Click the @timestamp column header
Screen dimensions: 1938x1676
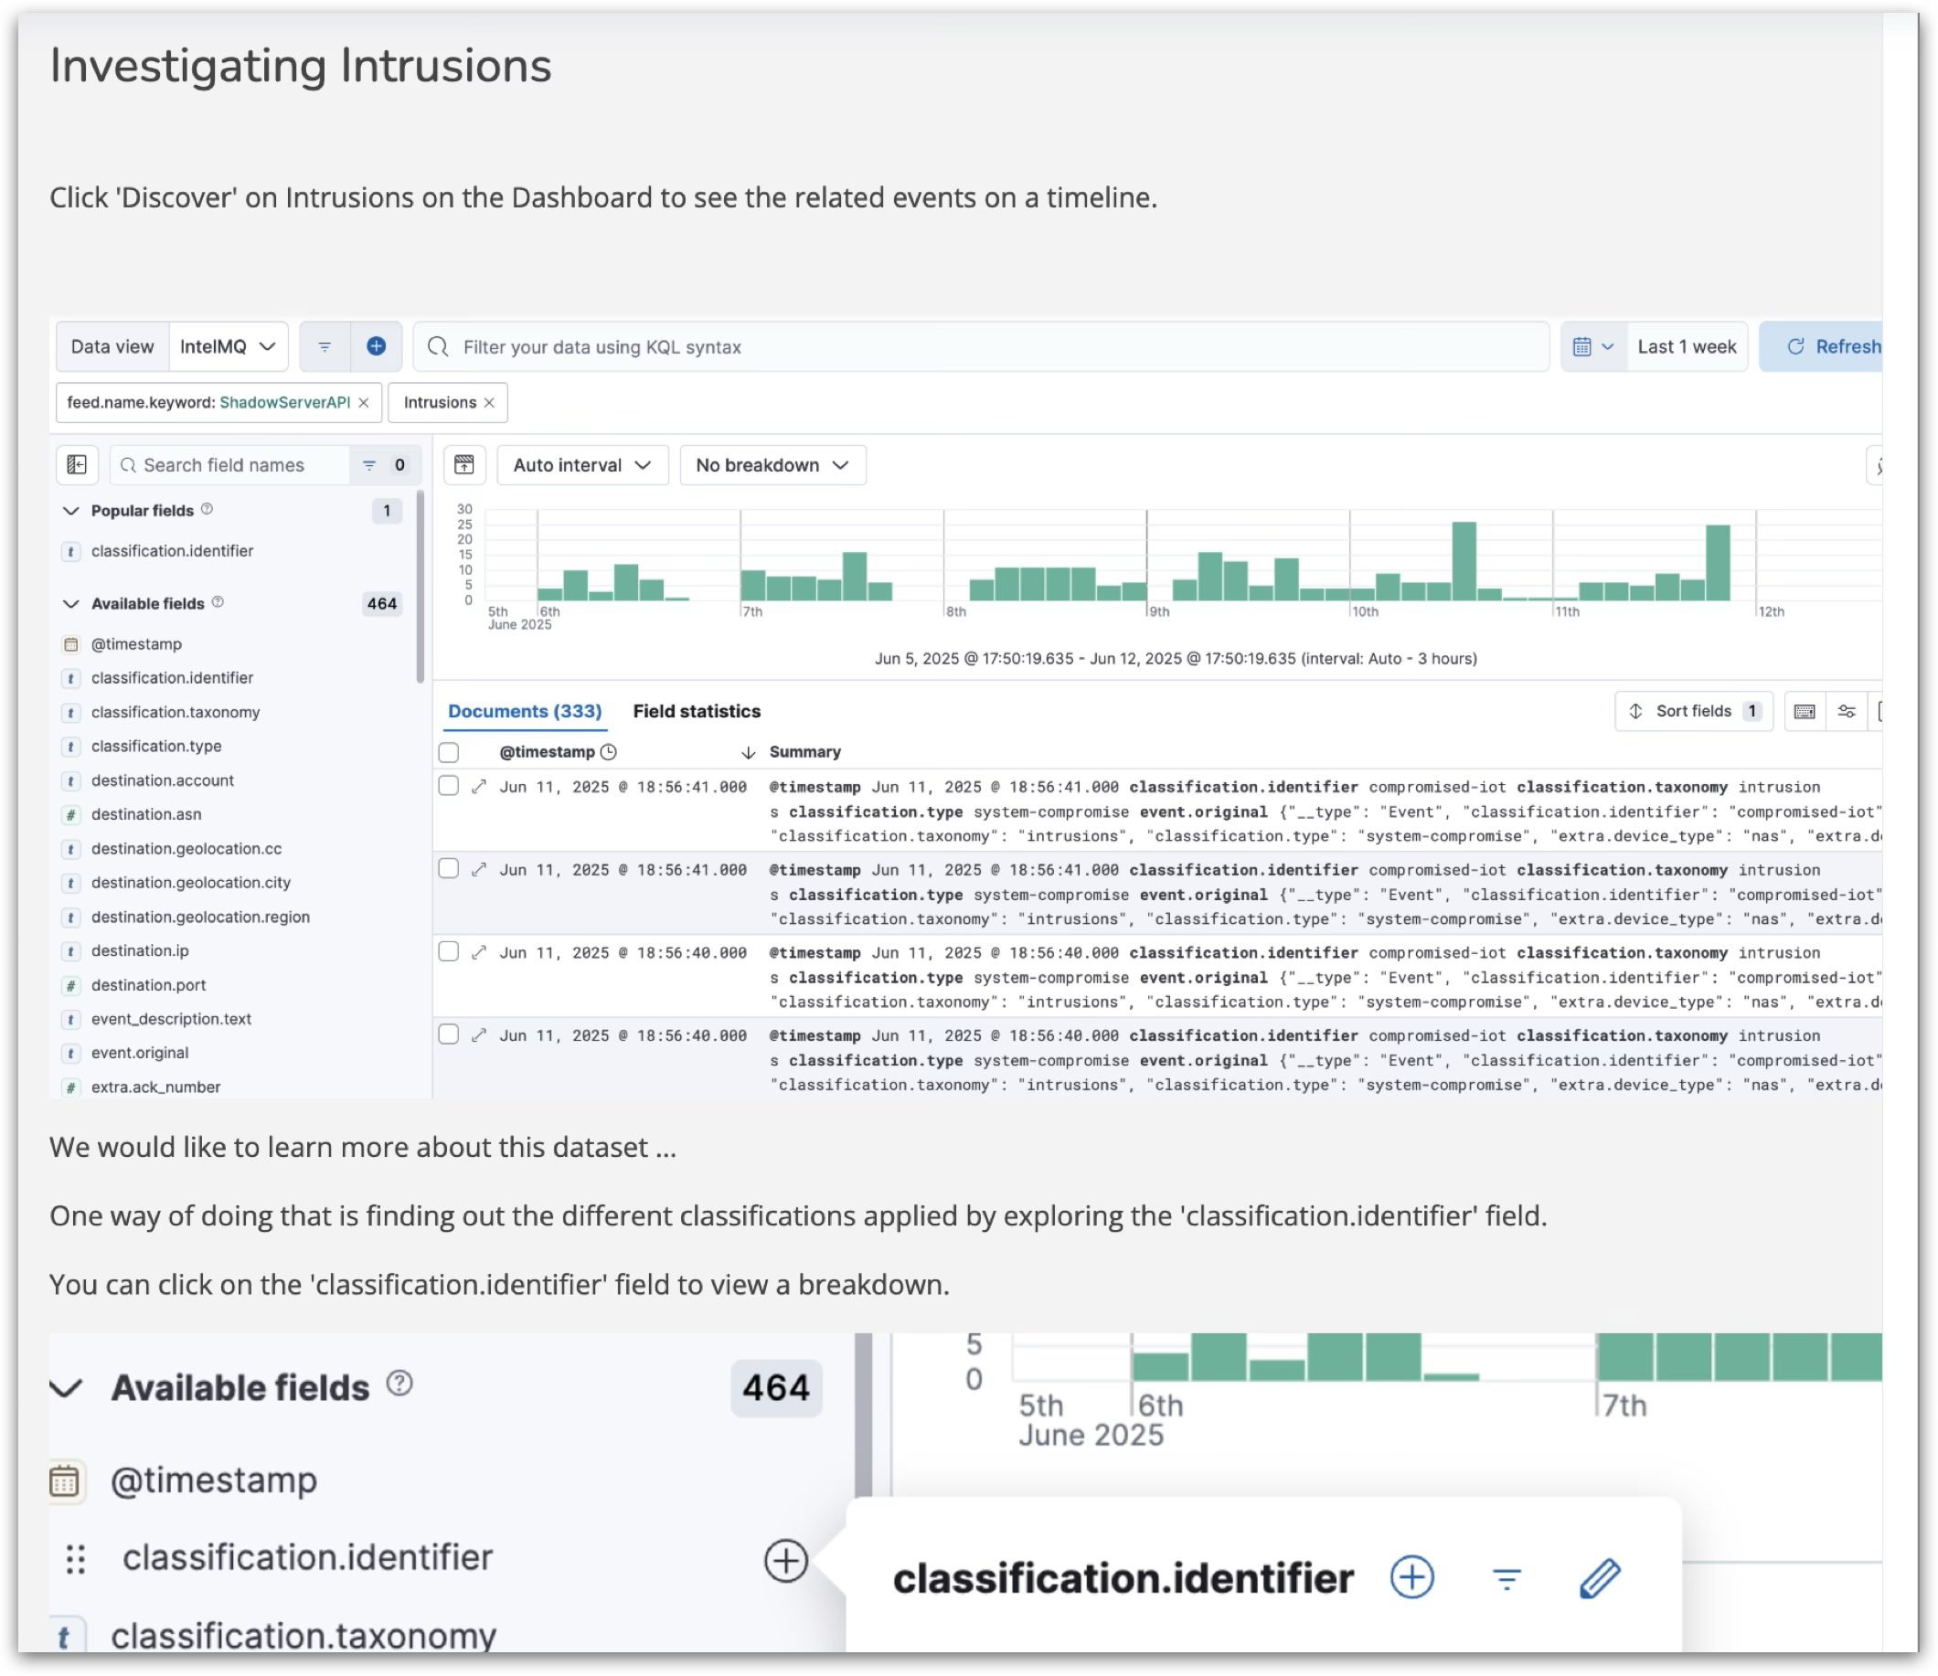coord(548,753)
